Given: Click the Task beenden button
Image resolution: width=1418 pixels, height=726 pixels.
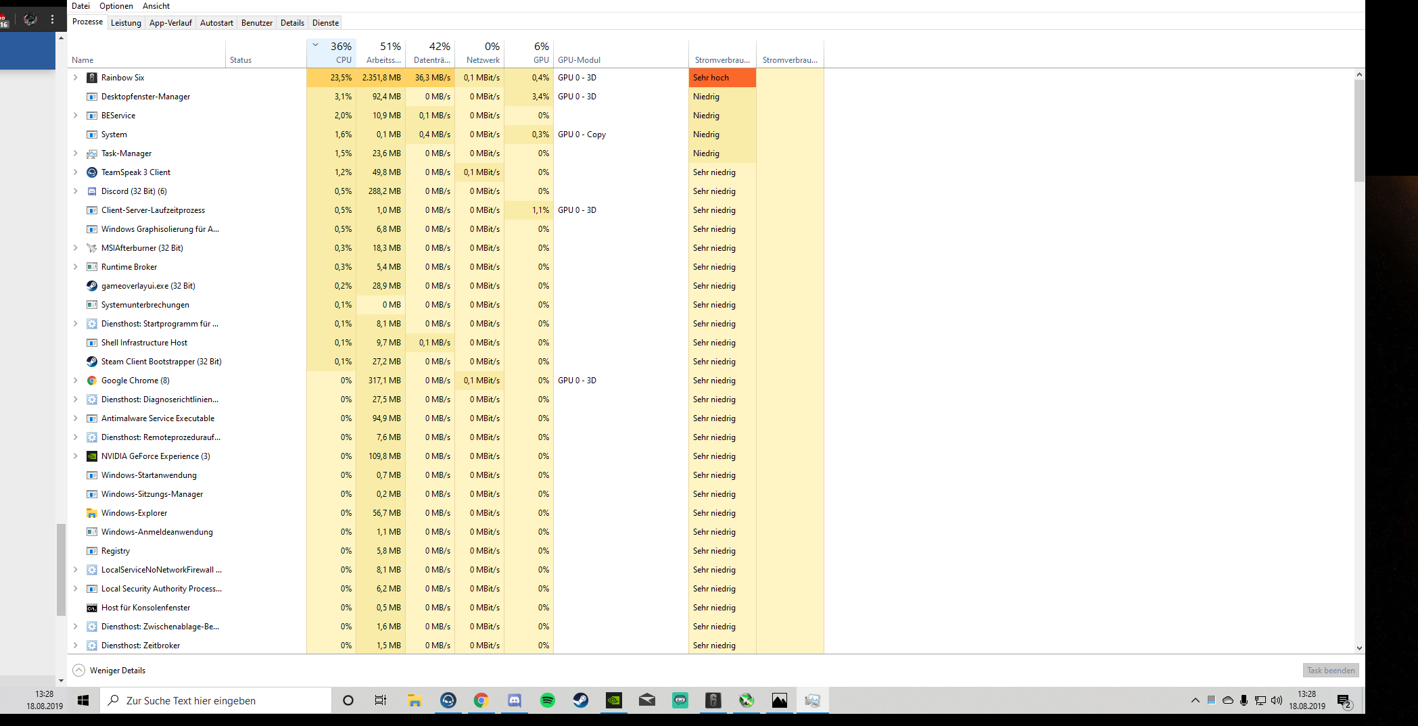Looking at the screenshot, I should 1331,671.
